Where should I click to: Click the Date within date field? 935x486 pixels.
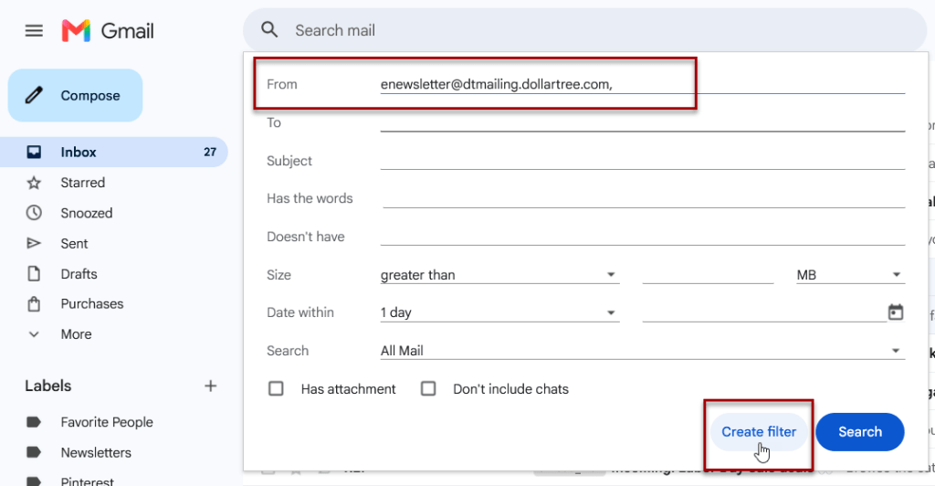click(x=764, y=312)
